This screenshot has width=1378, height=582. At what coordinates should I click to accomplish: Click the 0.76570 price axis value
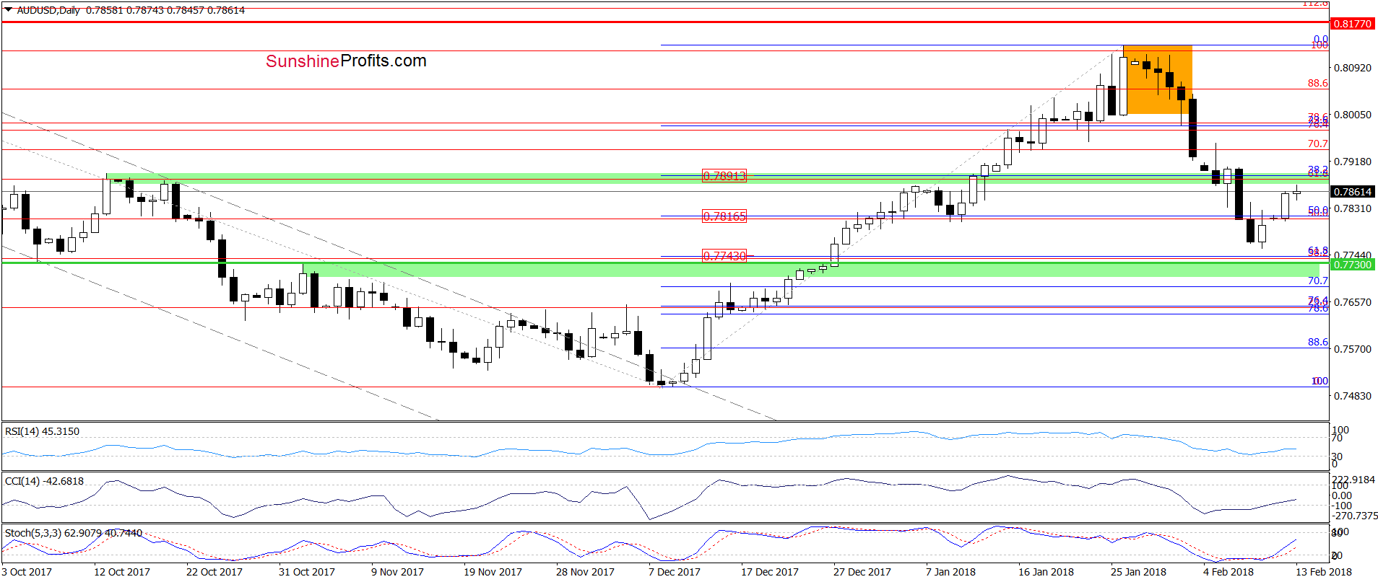[x=1352, y=302]
